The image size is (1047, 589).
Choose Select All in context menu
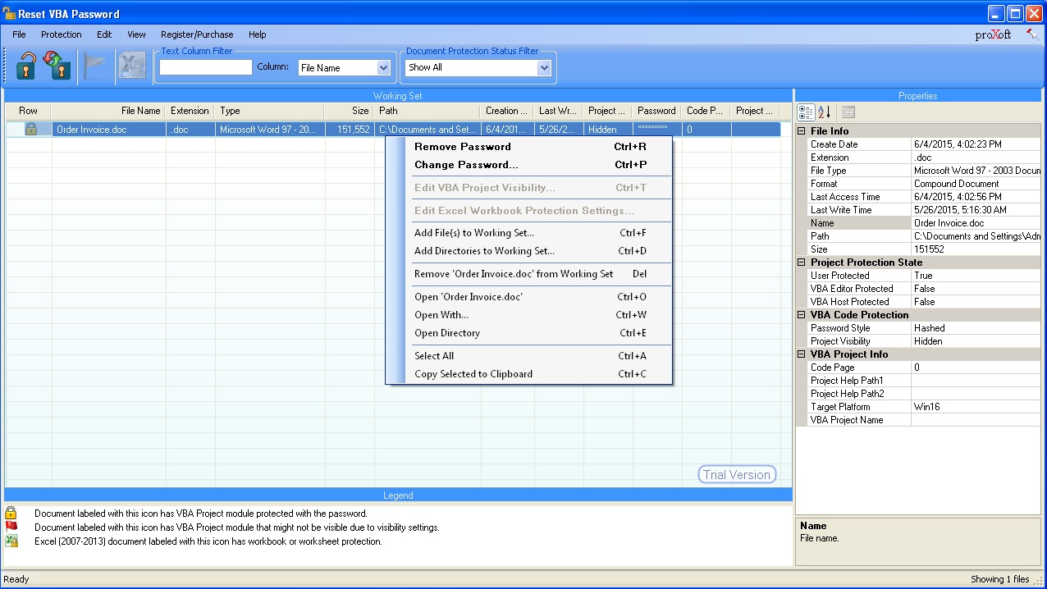pyautogui.click(x=530, y=356)
